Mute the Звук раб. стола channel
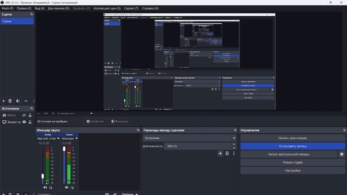The width and height of the screenshot is (347, 195). point(45,187)
